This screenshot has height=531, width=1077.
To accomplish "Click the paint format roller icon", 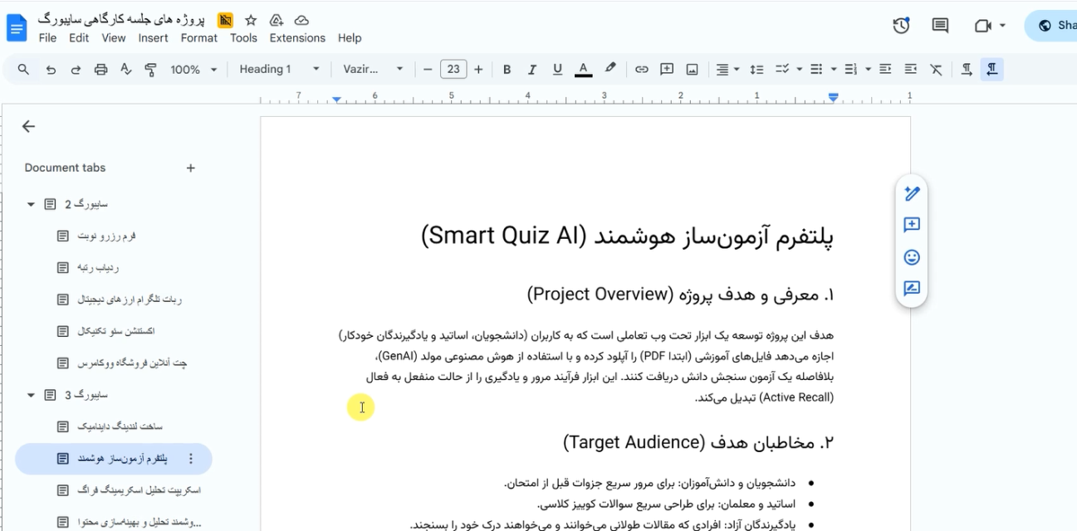I will [x=150, y=70].
